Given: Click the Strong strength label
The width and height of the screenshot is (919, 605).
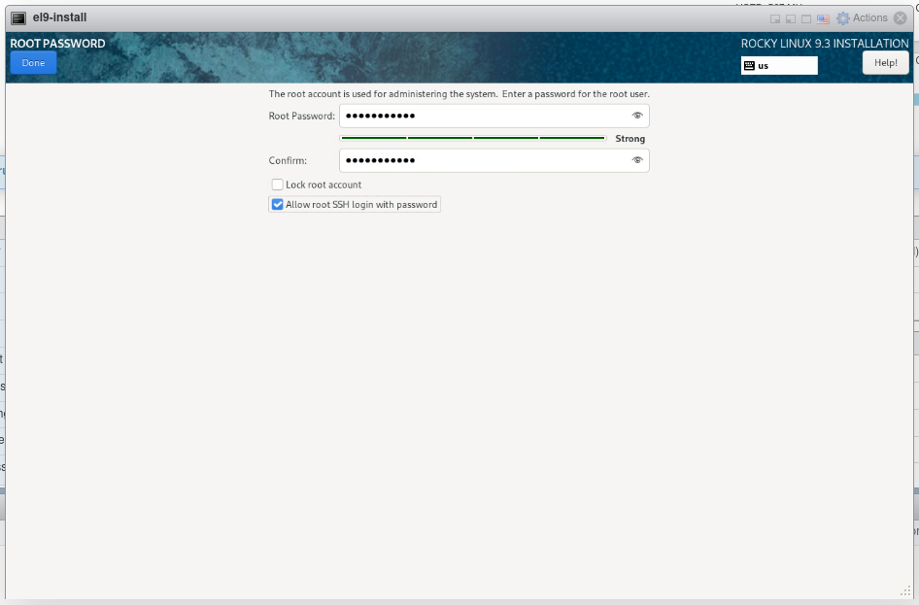Looking at the screenshot, I should click(630, 139).
